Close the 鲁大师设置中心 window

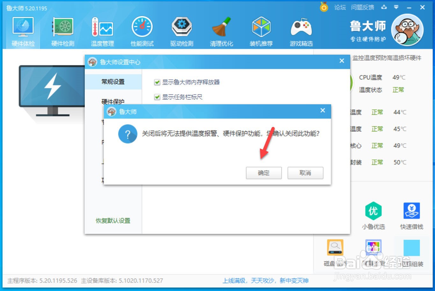(342, 61)
